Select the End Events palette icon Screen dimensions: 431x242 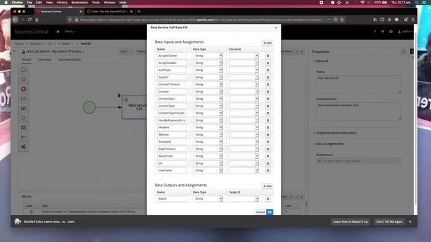click(x=24, y=89)
